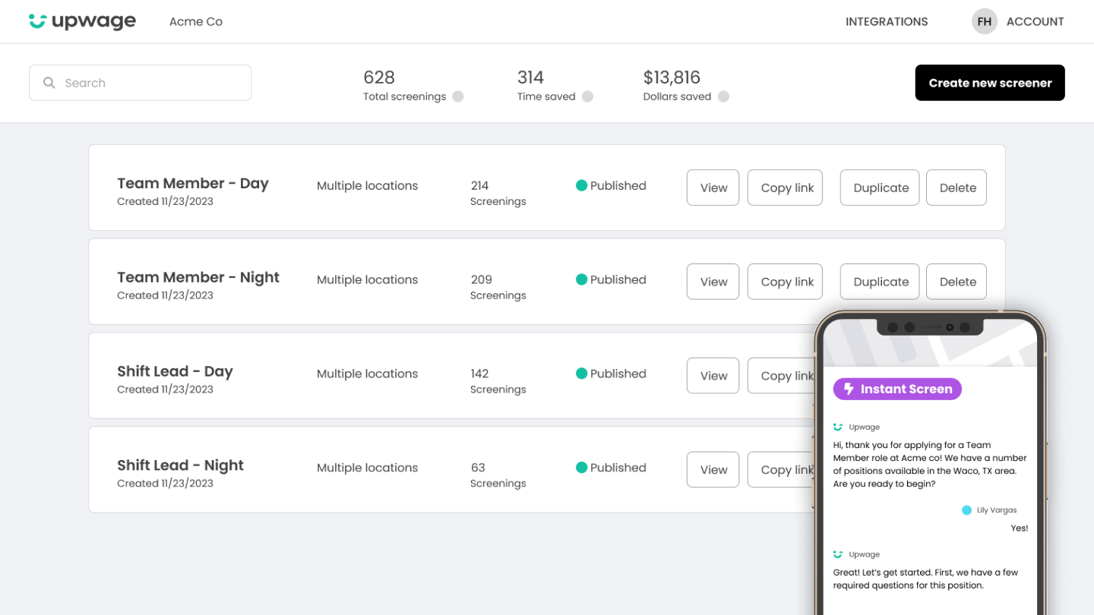
Task: Select the Acme Co company name
Action: click(x=196, y=21)
